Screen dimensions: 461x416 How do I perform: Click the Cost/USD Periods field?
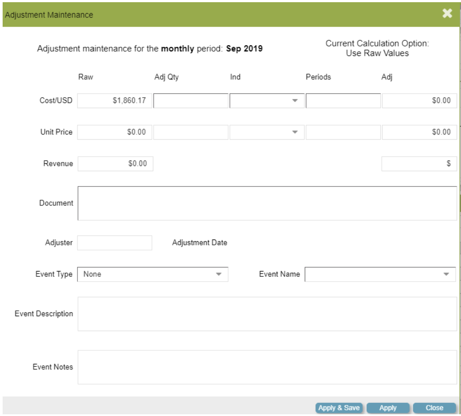pos(343,101)
